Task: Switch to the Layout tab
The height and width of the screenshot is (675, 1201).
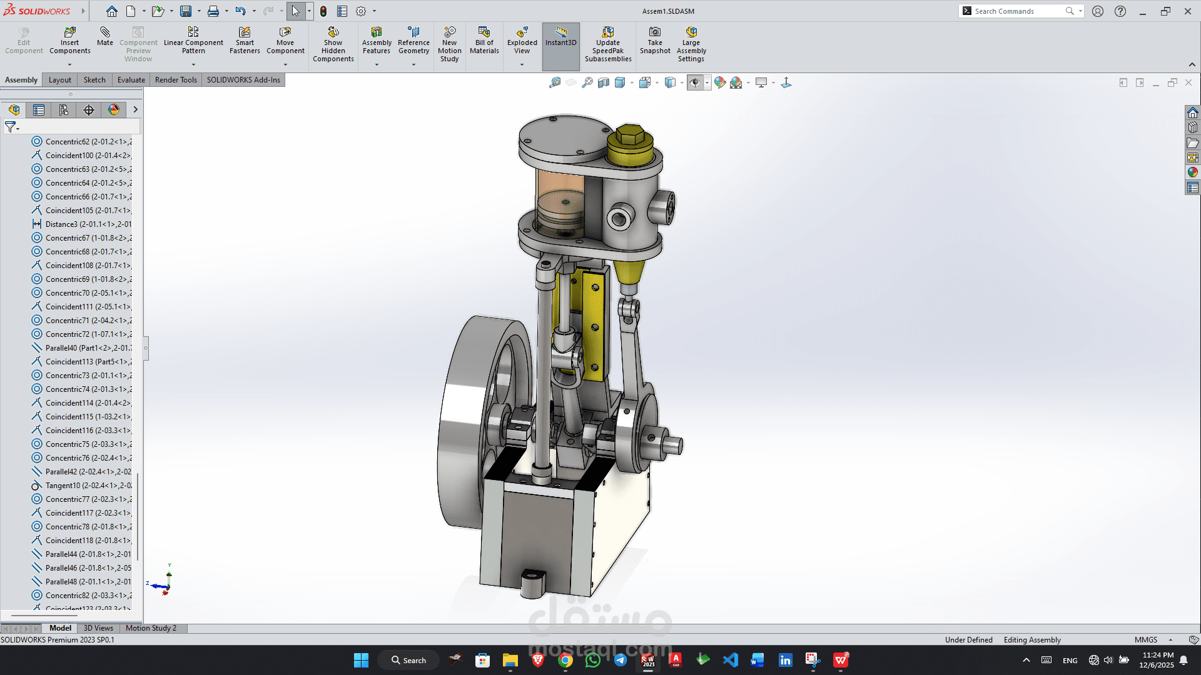Action: click(60, 80)
